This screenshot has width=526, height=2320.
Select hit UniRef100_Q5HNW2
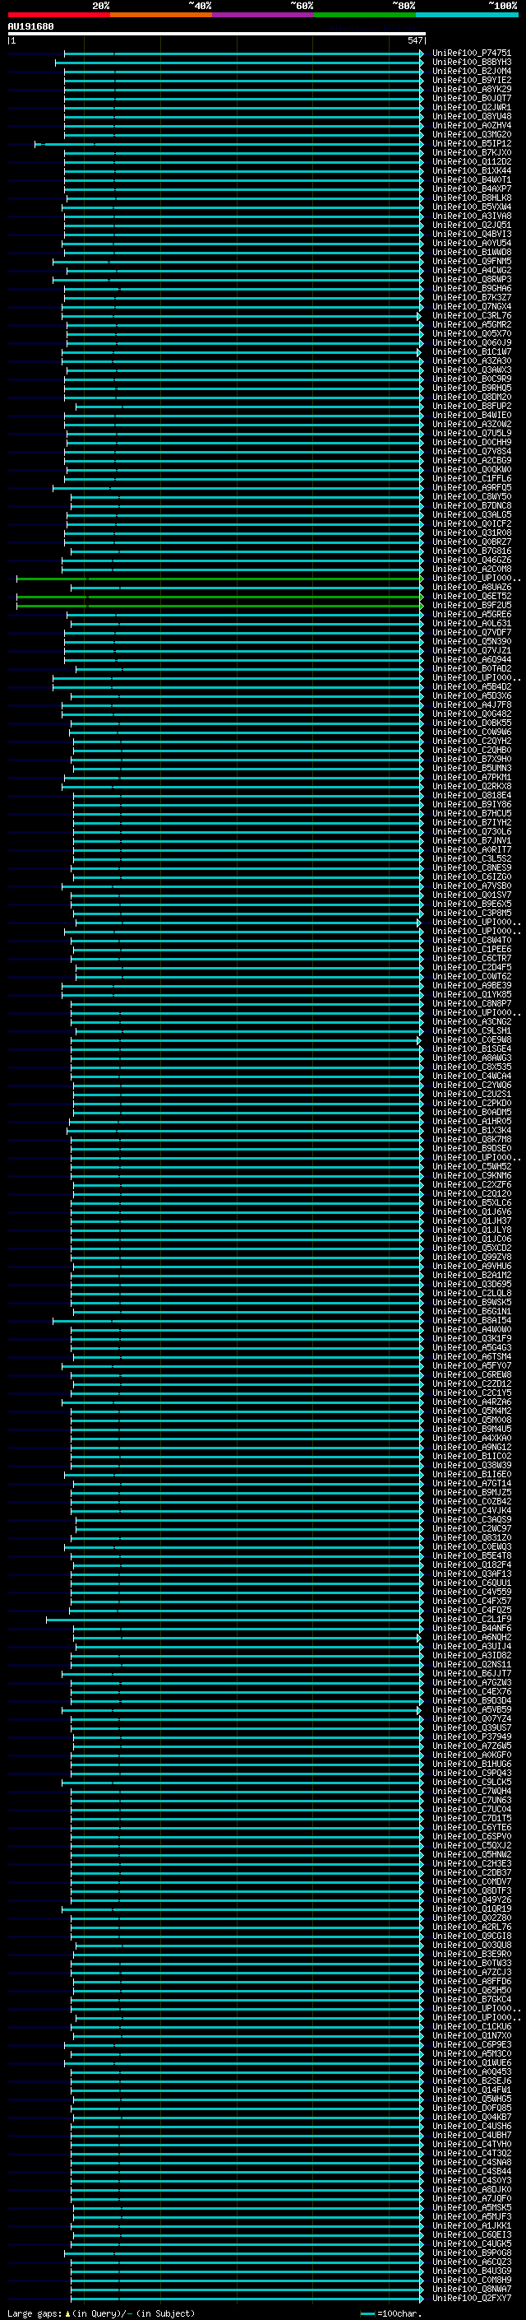pos(471,1854)
